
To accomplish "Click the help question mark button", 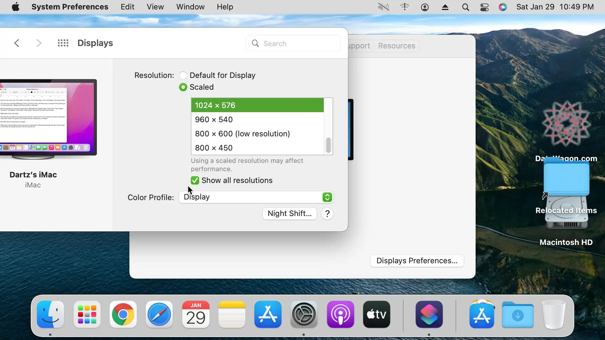I will 327,214.
